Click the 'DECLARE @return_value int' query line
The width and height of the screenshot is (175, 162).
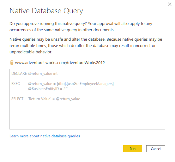(34, 74)
